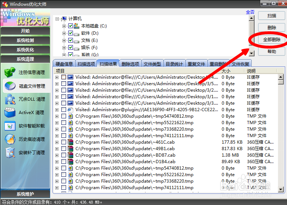
Task: Expand the ~D1B4.cab result row
Action: pyautogui.click(x=57, y=162)
